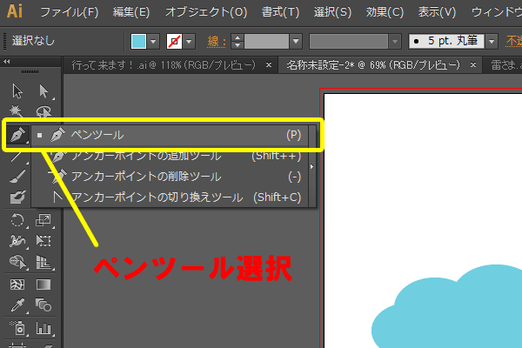This screenshot has width=522, height=348.
Task: Select the Symbol Sprayer tool
Action: click(17, 328)
